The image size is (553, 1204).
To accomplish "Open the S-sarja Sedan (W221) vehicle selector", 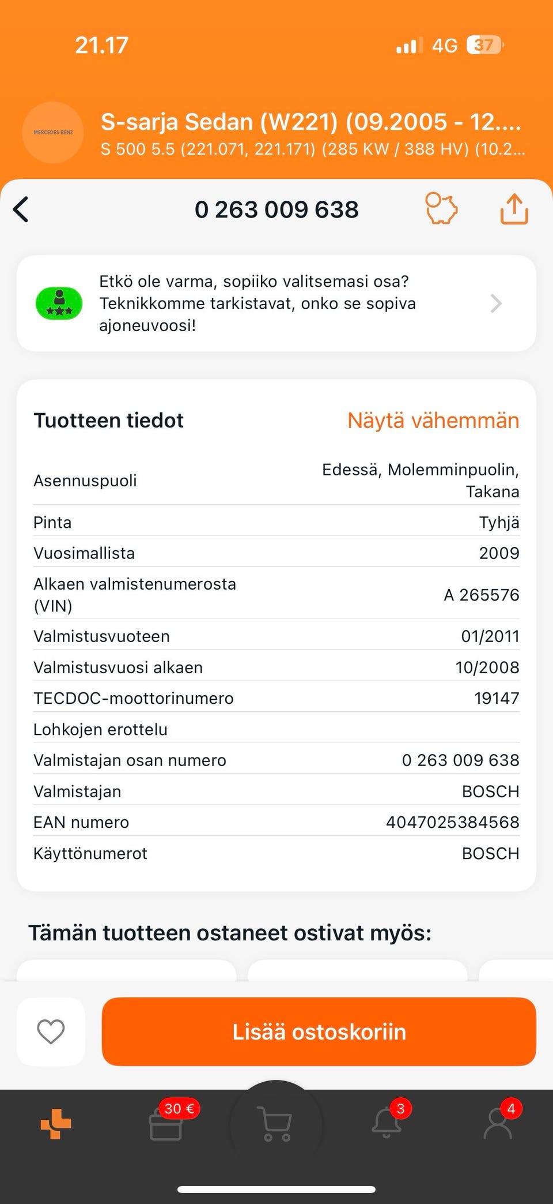I will [311, 122].
